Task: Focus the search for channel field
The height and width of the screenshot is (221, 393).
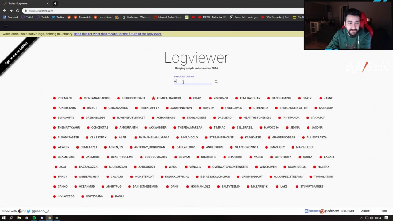Action: (x=193, y=81)
